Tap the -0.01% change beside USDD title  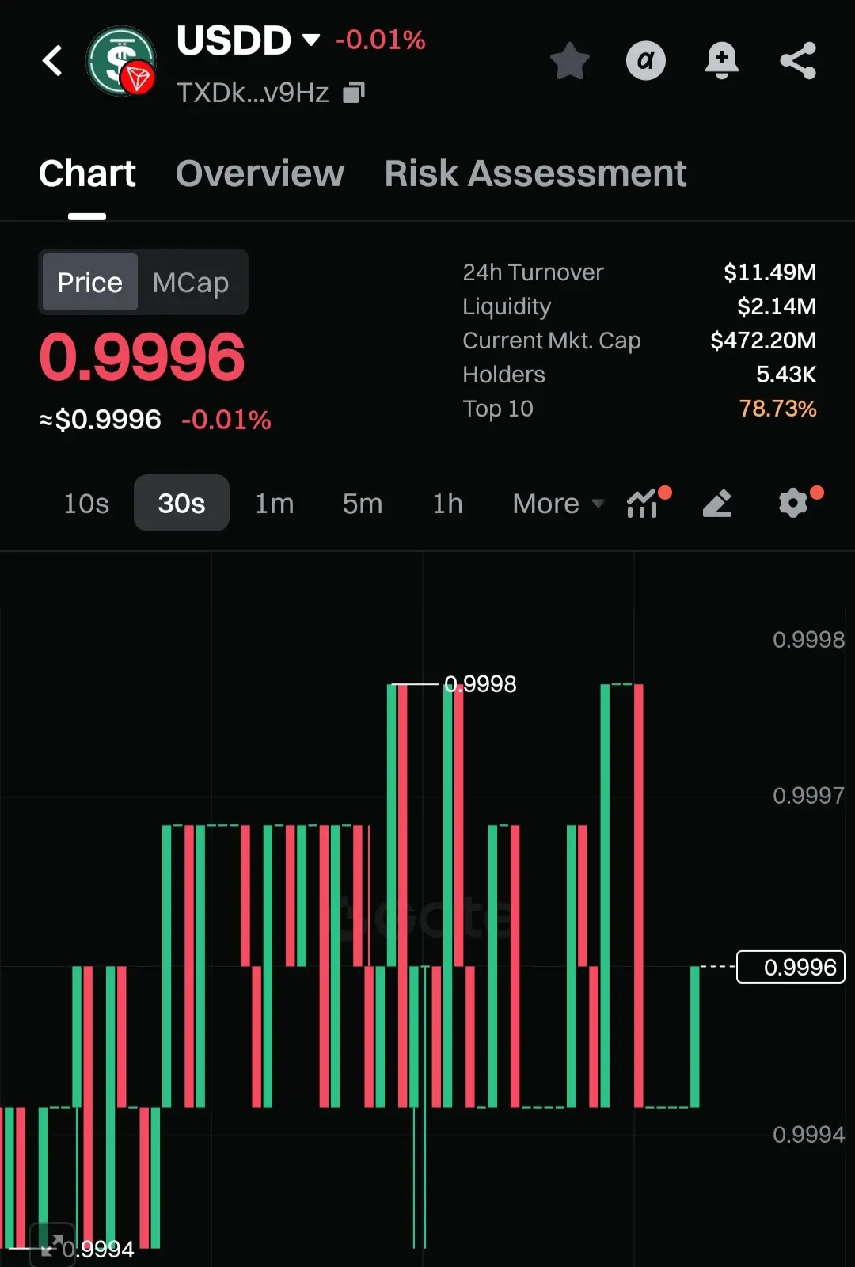(381, 40)
